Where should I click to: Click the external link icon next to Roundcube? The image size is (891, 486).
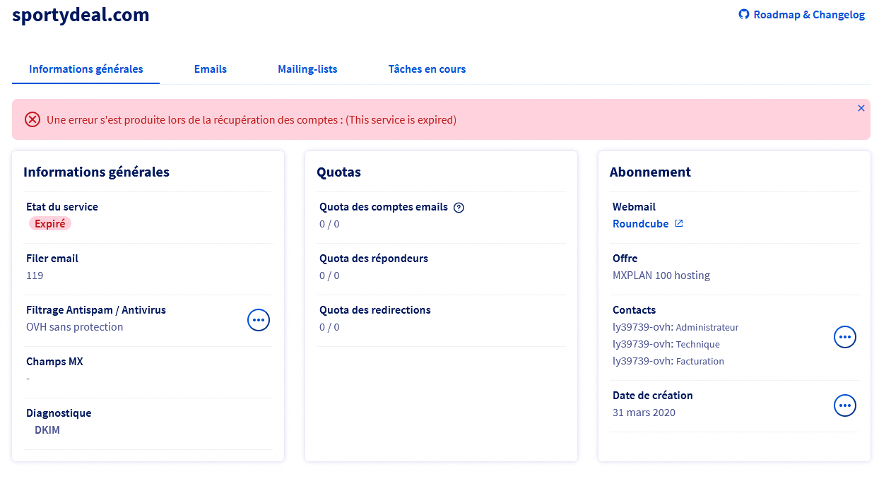coord(679,223)
